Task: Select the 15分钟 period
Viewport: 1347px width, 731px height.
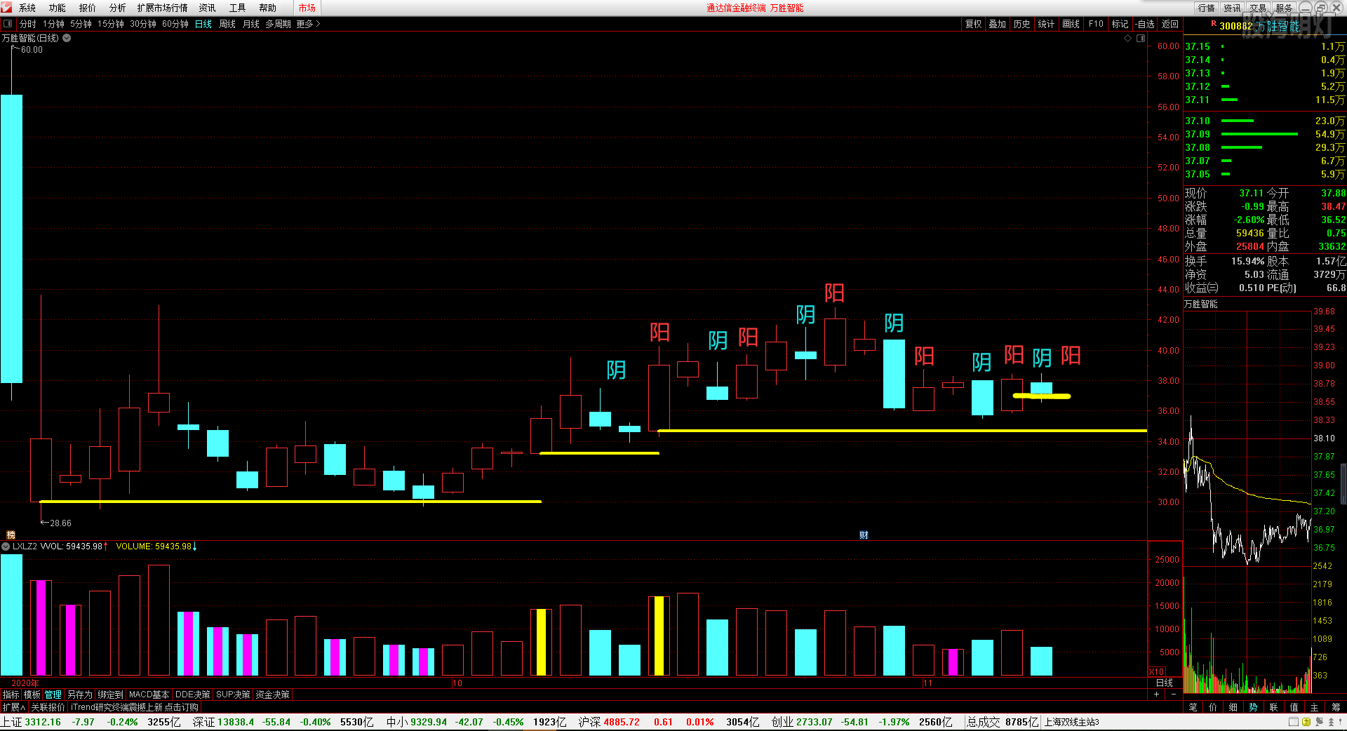Action: tap(111, 24)
